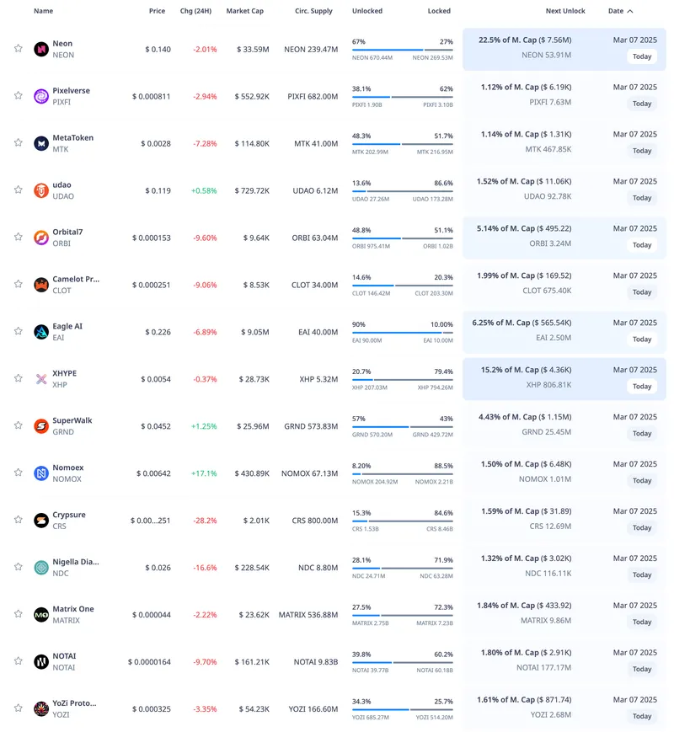
Task: Click the Orbital7 token logo
Action: tap(41, 238)
